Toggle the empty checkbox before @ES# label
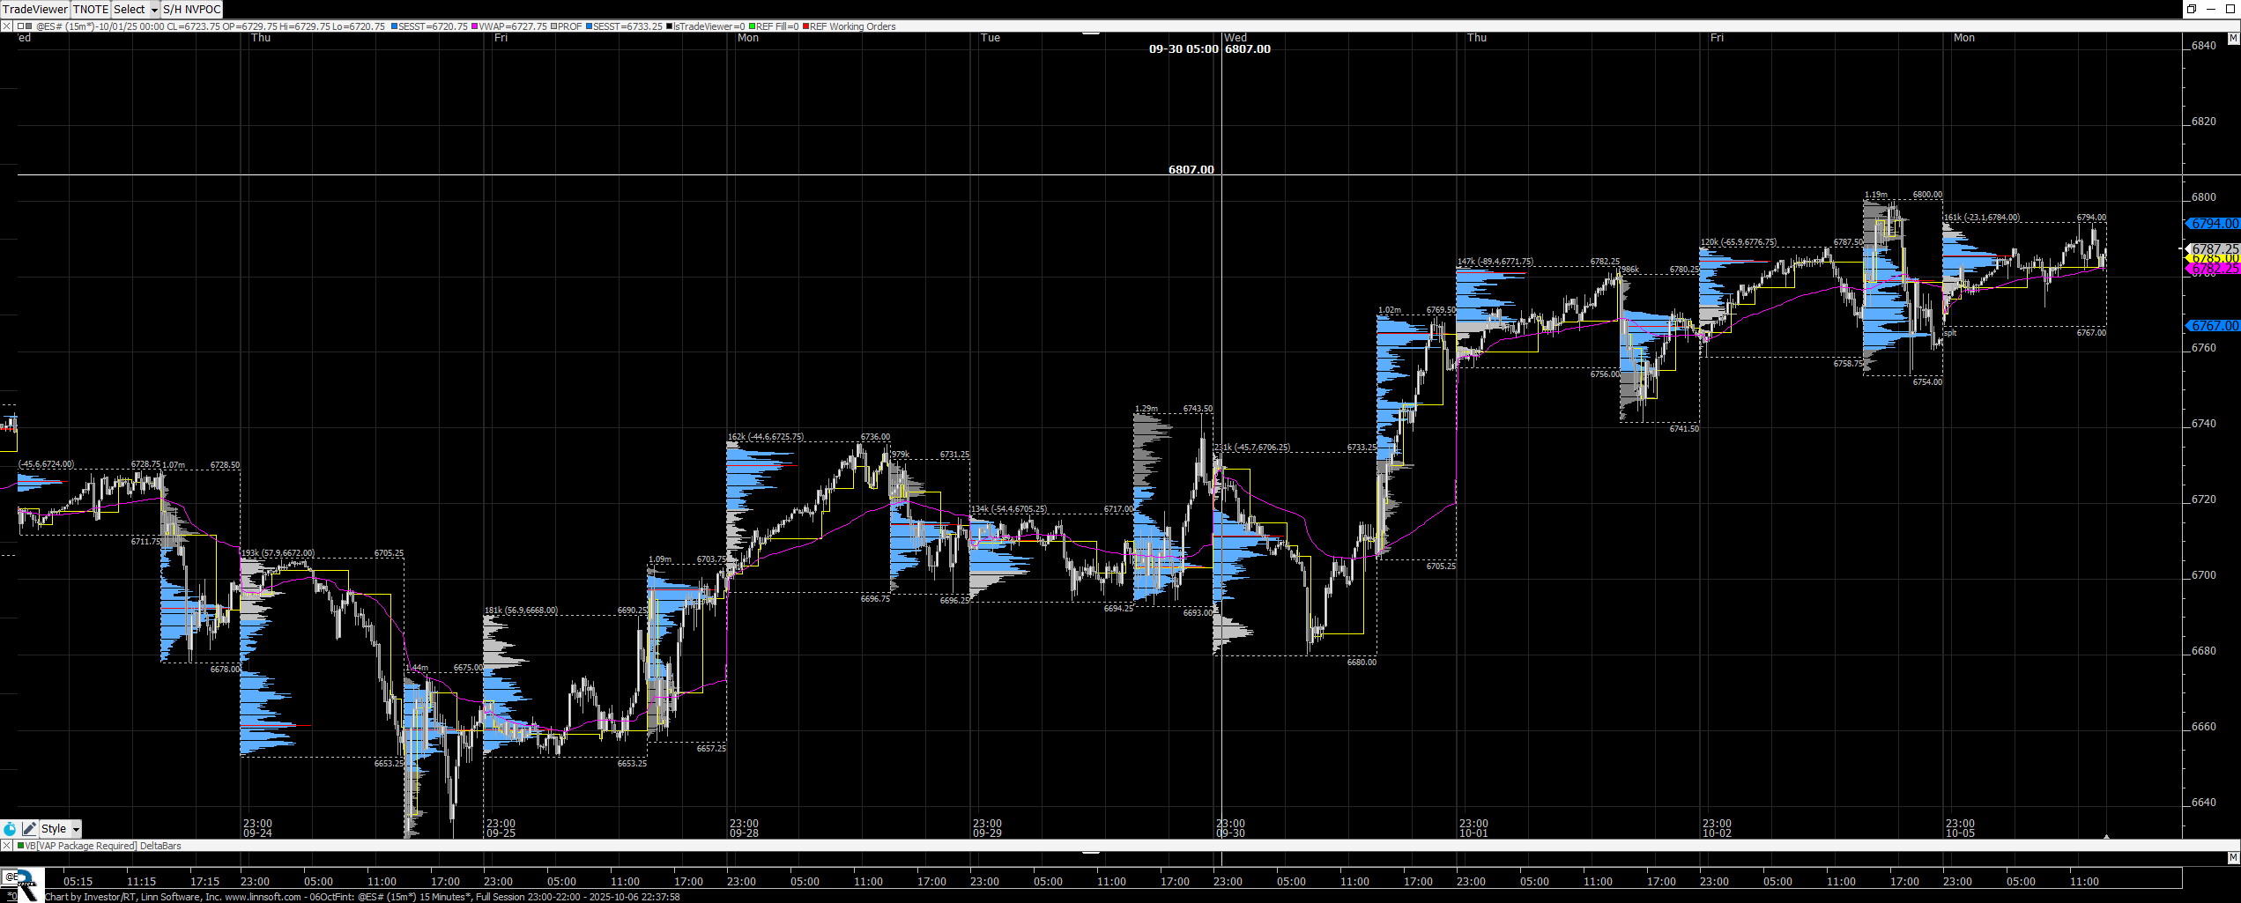The height and width of the screenshot is (903, 2241). [20, 26]
